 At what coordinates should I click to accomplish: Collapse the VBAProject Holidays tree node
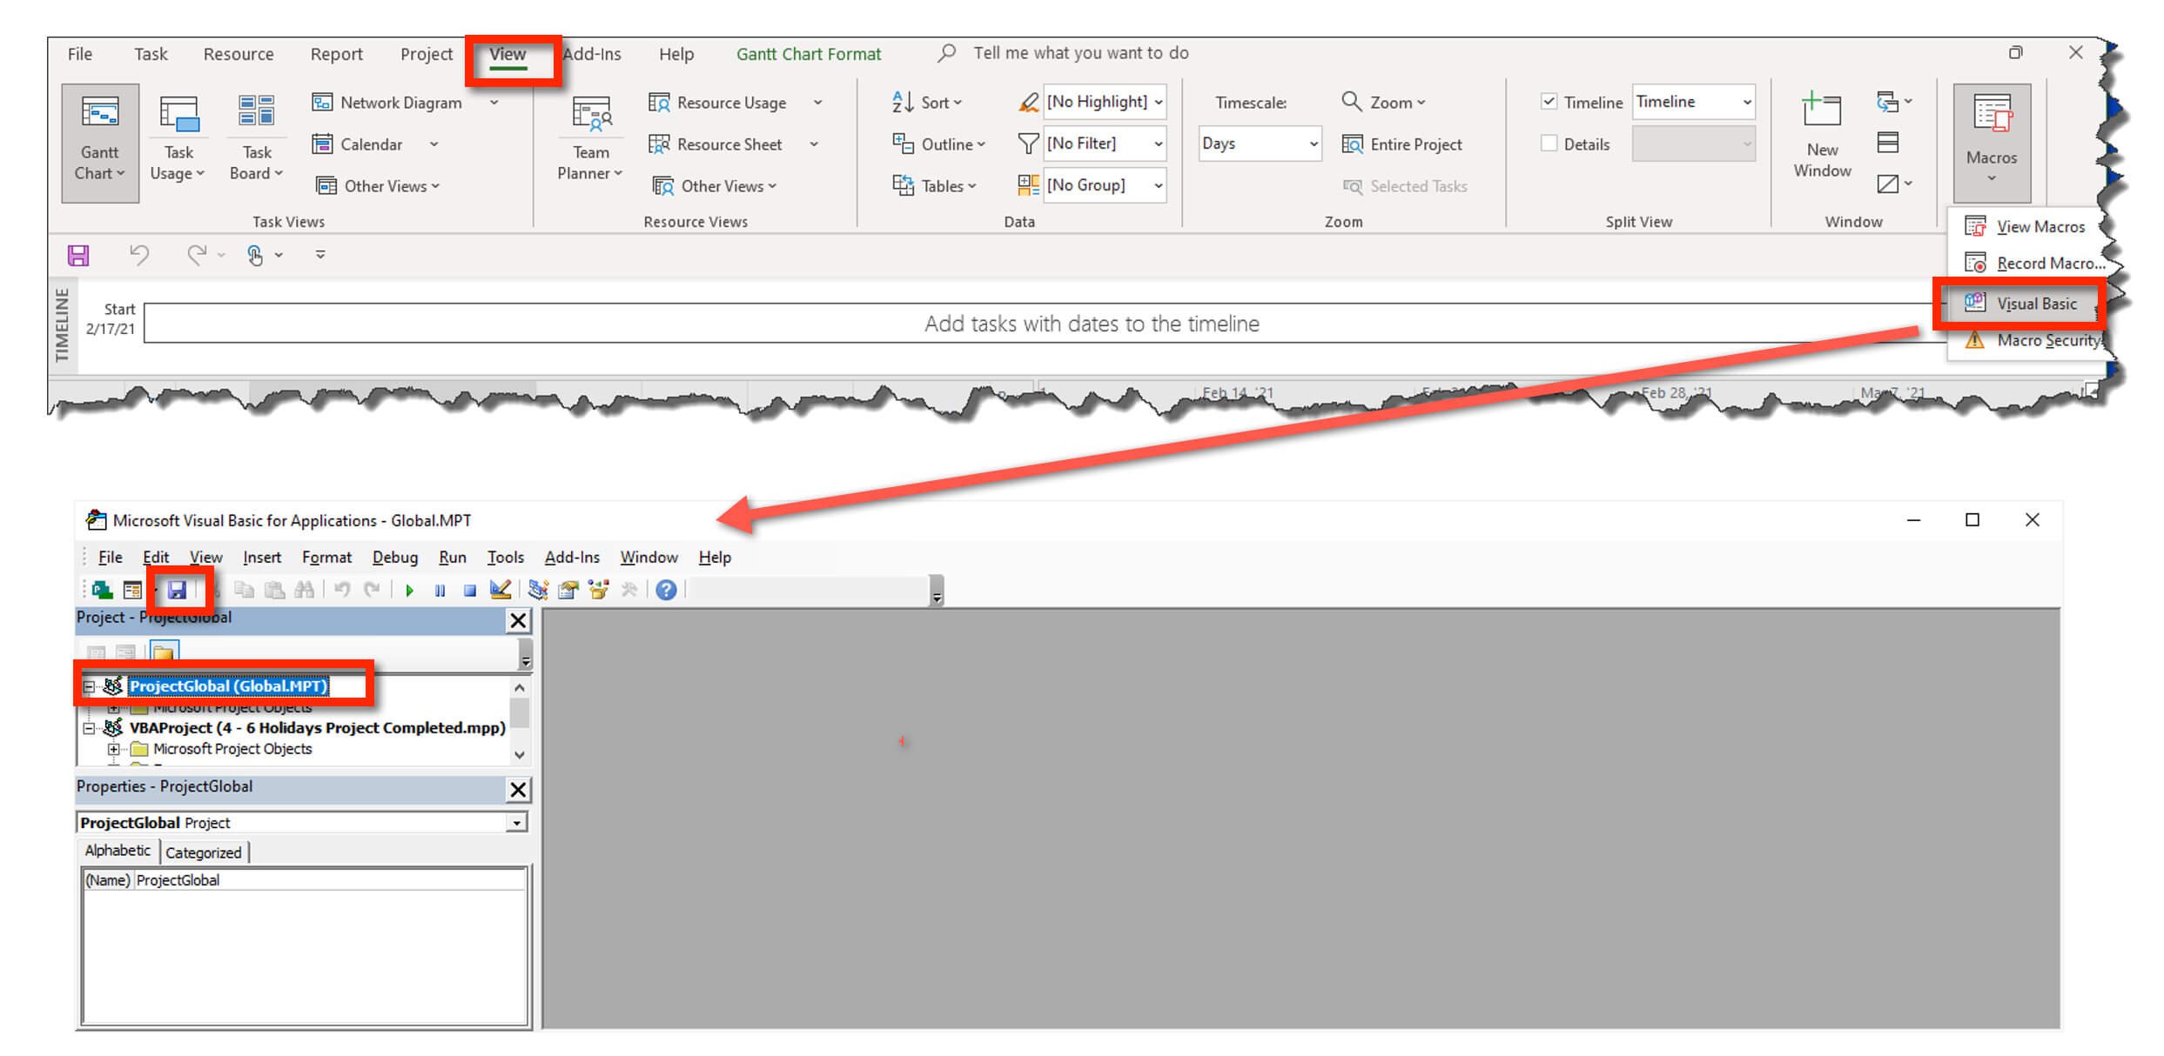point(89,729)
